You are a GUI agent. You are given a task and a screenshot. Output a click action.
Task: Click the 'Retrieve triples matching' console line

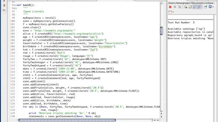[x=190, y=38]
